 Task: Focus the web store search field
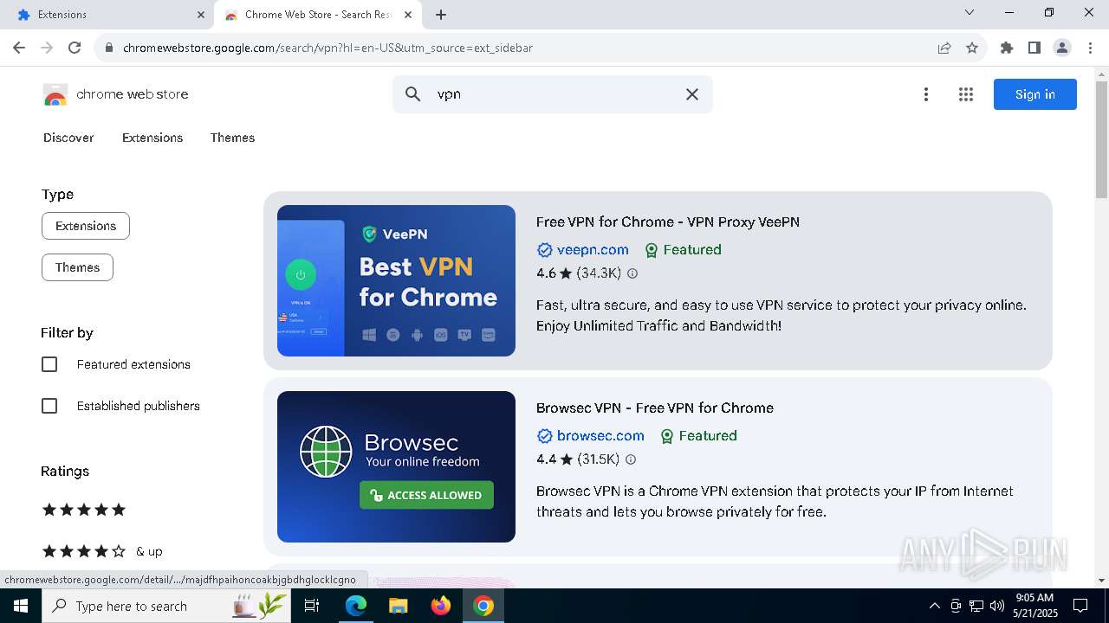click(x=553, y=94)
